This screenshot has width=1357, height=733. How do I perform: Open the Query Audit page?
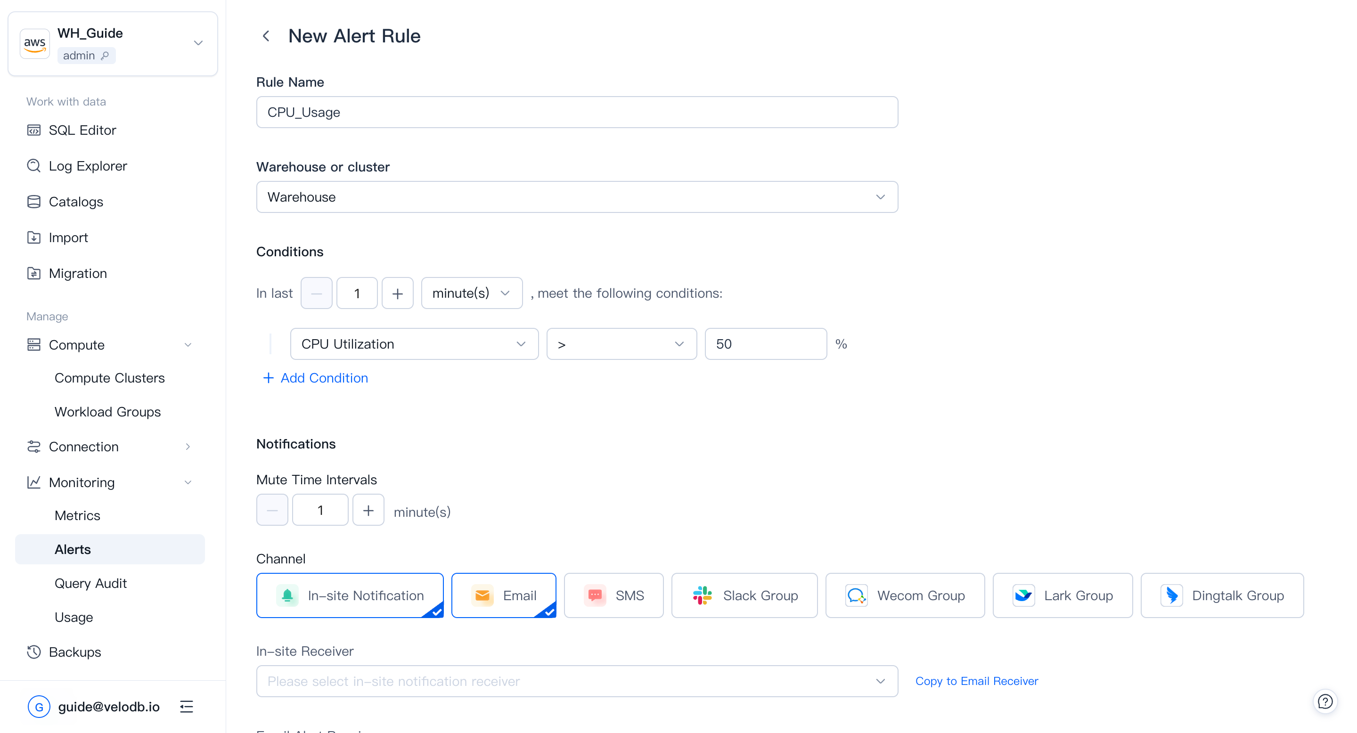pos(90,583)
